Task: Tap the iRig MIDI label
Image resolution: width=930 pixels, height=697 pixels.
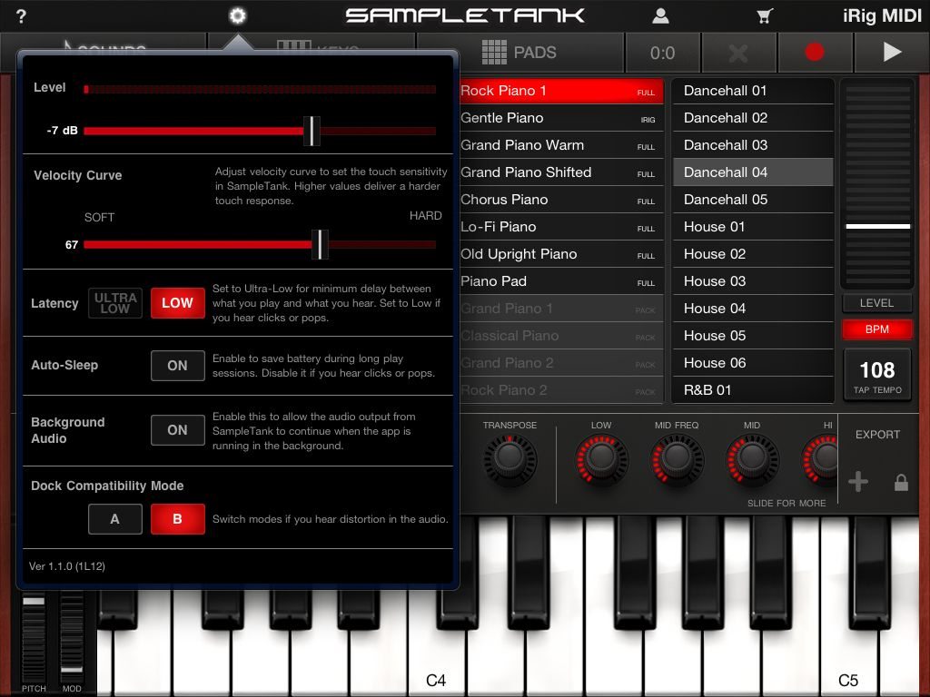Action: tap(881, 16)
